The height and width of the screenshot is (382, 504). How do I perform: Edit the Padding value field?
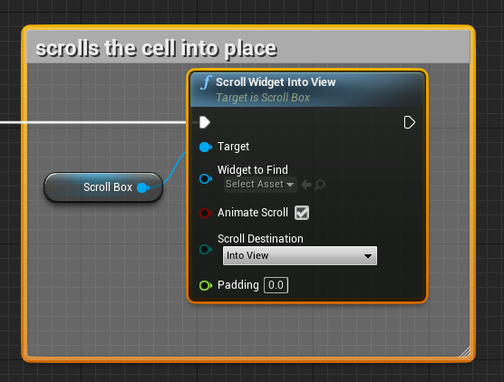click(276, 285)
